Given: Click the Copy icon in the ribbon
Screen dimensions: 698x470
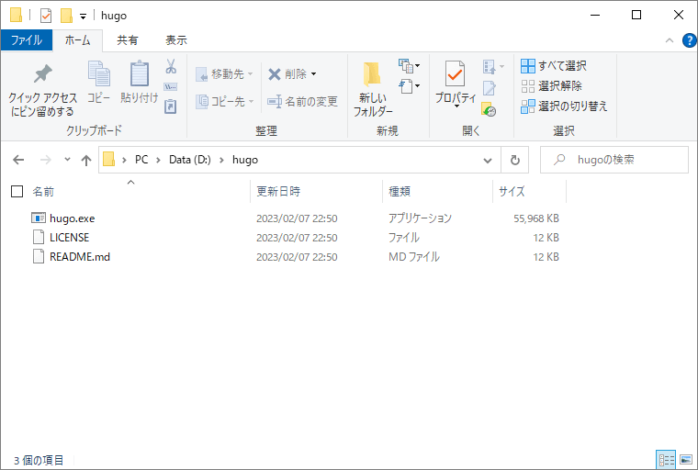Looking at the screenshot, I should pos(98,75).
